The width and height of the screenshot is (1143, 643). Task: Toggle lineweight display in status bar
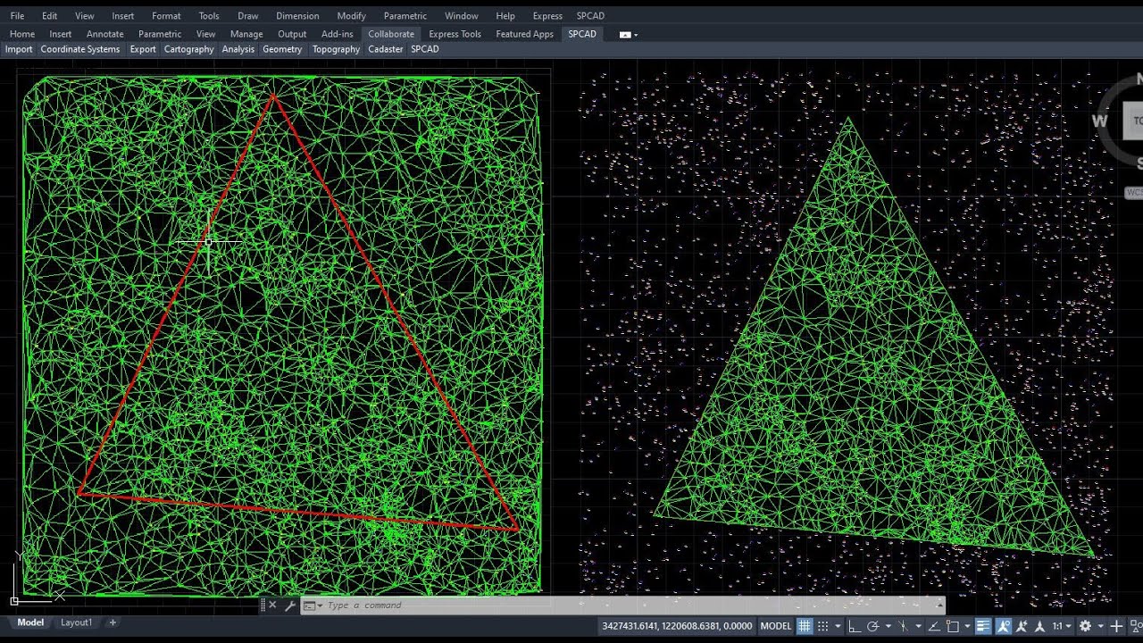[983, 626]
